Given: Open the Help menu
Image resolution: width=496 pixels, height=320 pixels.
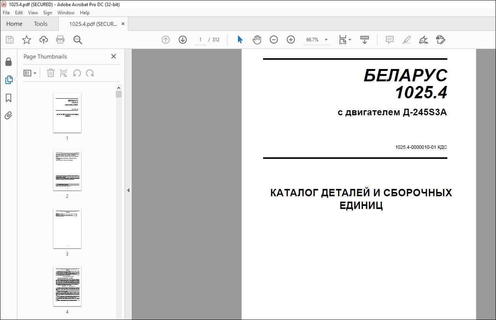Looking at the screenshot, I should click(x=85, y=13).
